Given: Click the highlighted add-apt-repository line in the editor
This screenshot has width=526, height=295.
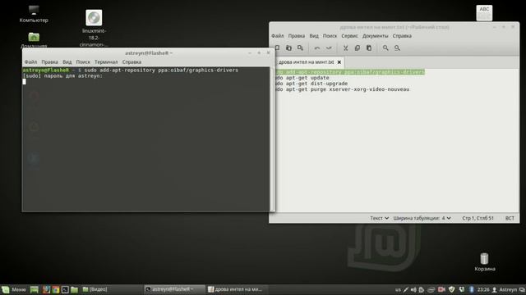Looking at the screenshot, I should click(x=349, y=72).
